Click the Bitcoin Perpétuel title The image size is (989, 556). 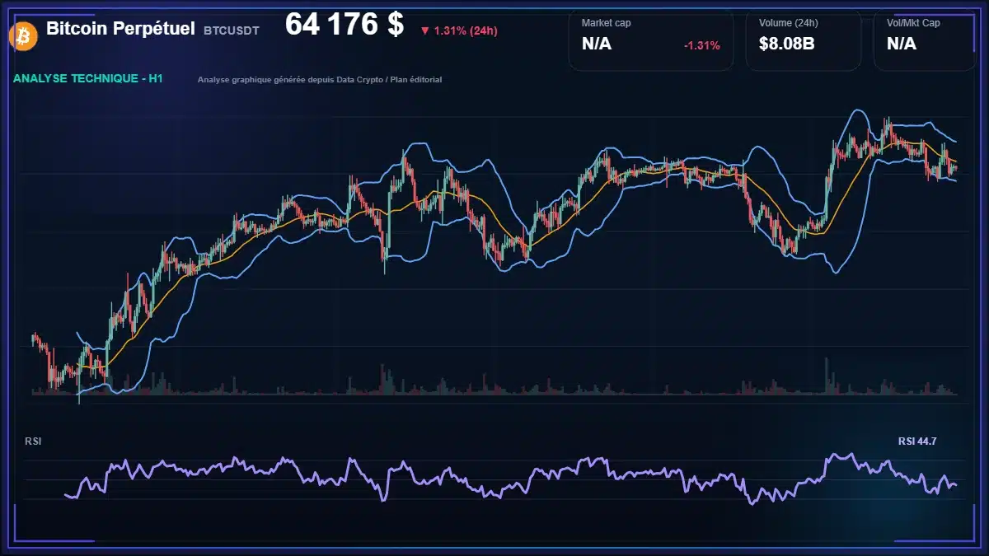[120, 28]
